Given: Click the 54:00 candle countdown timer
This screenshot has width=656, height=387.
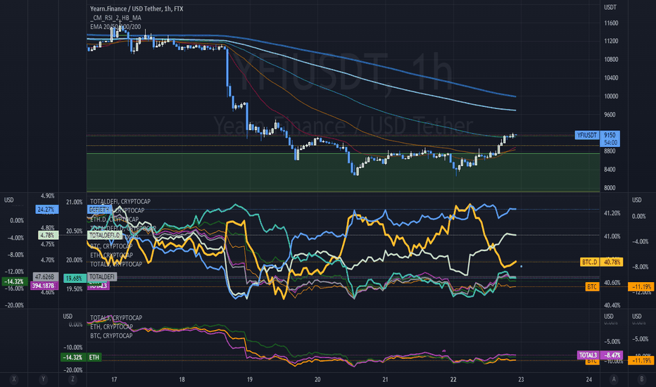Looking at the screenshot, I should coord(610,143).
